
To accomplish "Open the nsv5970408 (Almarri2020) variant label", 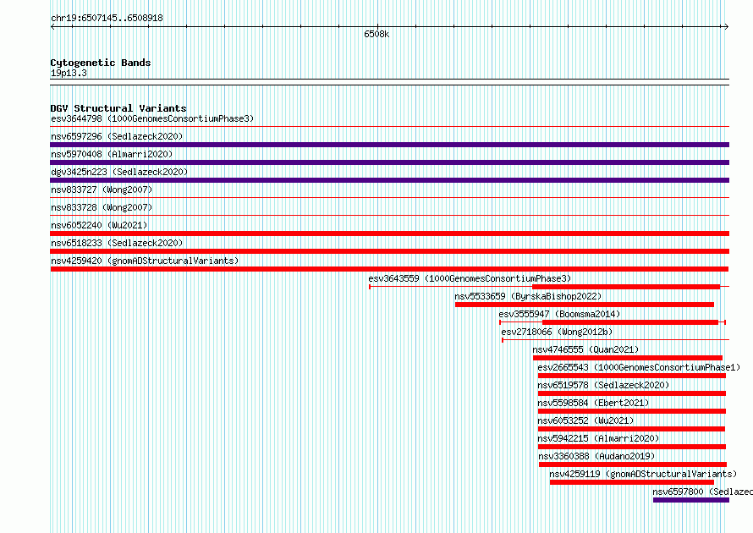I will [x=112, y=154].
